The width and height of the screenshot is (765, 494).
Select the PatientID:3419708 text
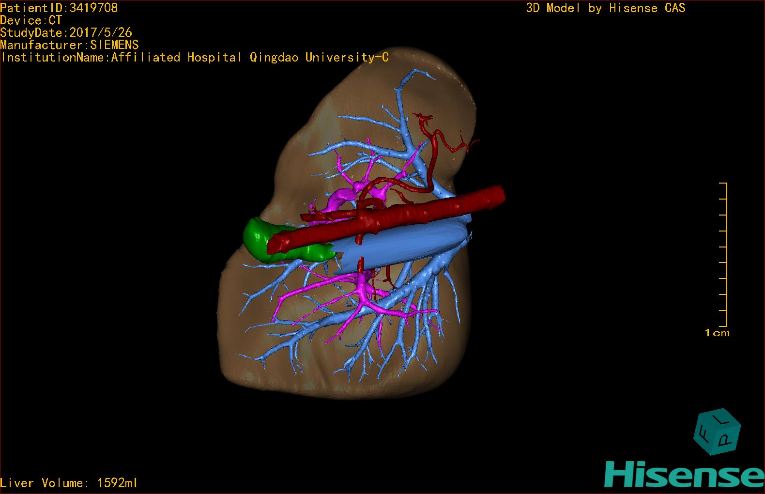pyautogui.click(x=59, y=8)
